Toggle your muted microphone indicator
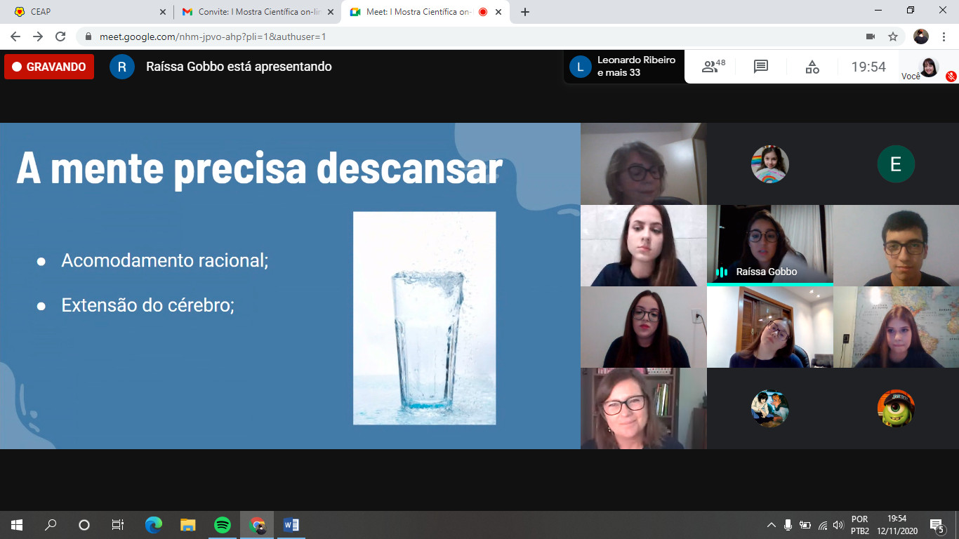 [951, 76]
